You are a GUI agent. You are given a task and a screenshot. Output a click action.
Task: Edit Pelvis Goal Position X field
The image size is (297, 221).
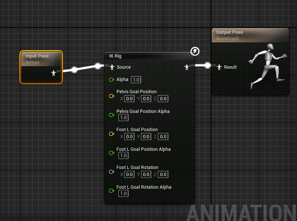click(130, 99)
